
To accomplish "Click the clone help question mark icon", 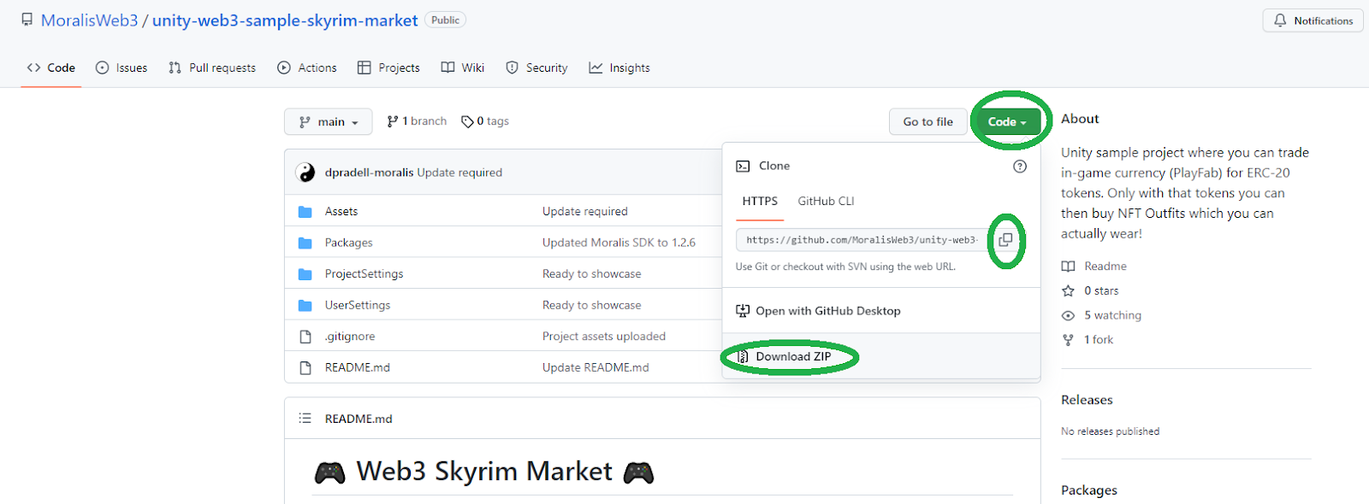I will coord(1020,167).
